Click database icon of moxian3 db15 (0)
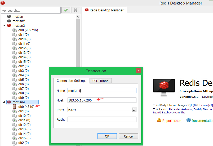Image resolution: width=213 pixels, height=146 pixels. (x=15, y=62)
